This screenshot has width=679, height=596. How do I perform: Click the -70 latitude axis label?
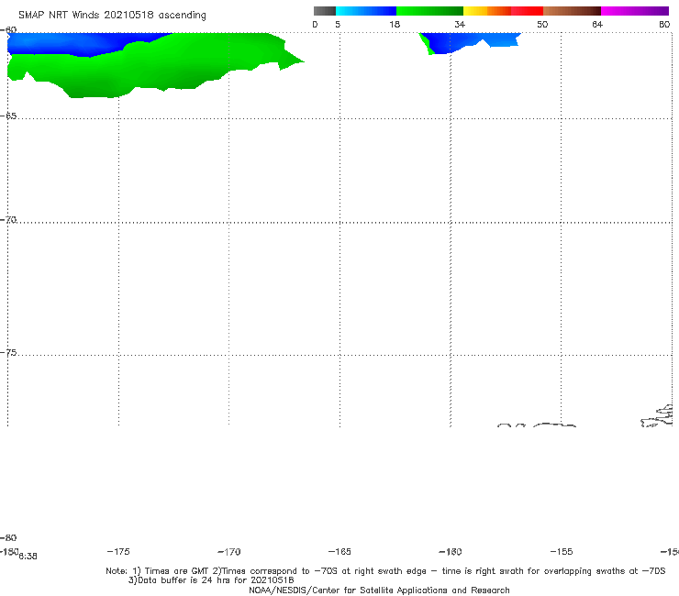coord(8,220)
